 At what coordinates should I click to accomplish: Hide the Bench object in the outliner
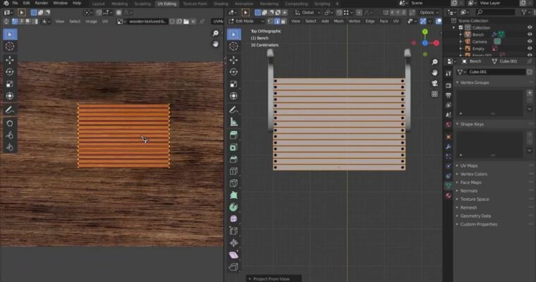(530, 35)
